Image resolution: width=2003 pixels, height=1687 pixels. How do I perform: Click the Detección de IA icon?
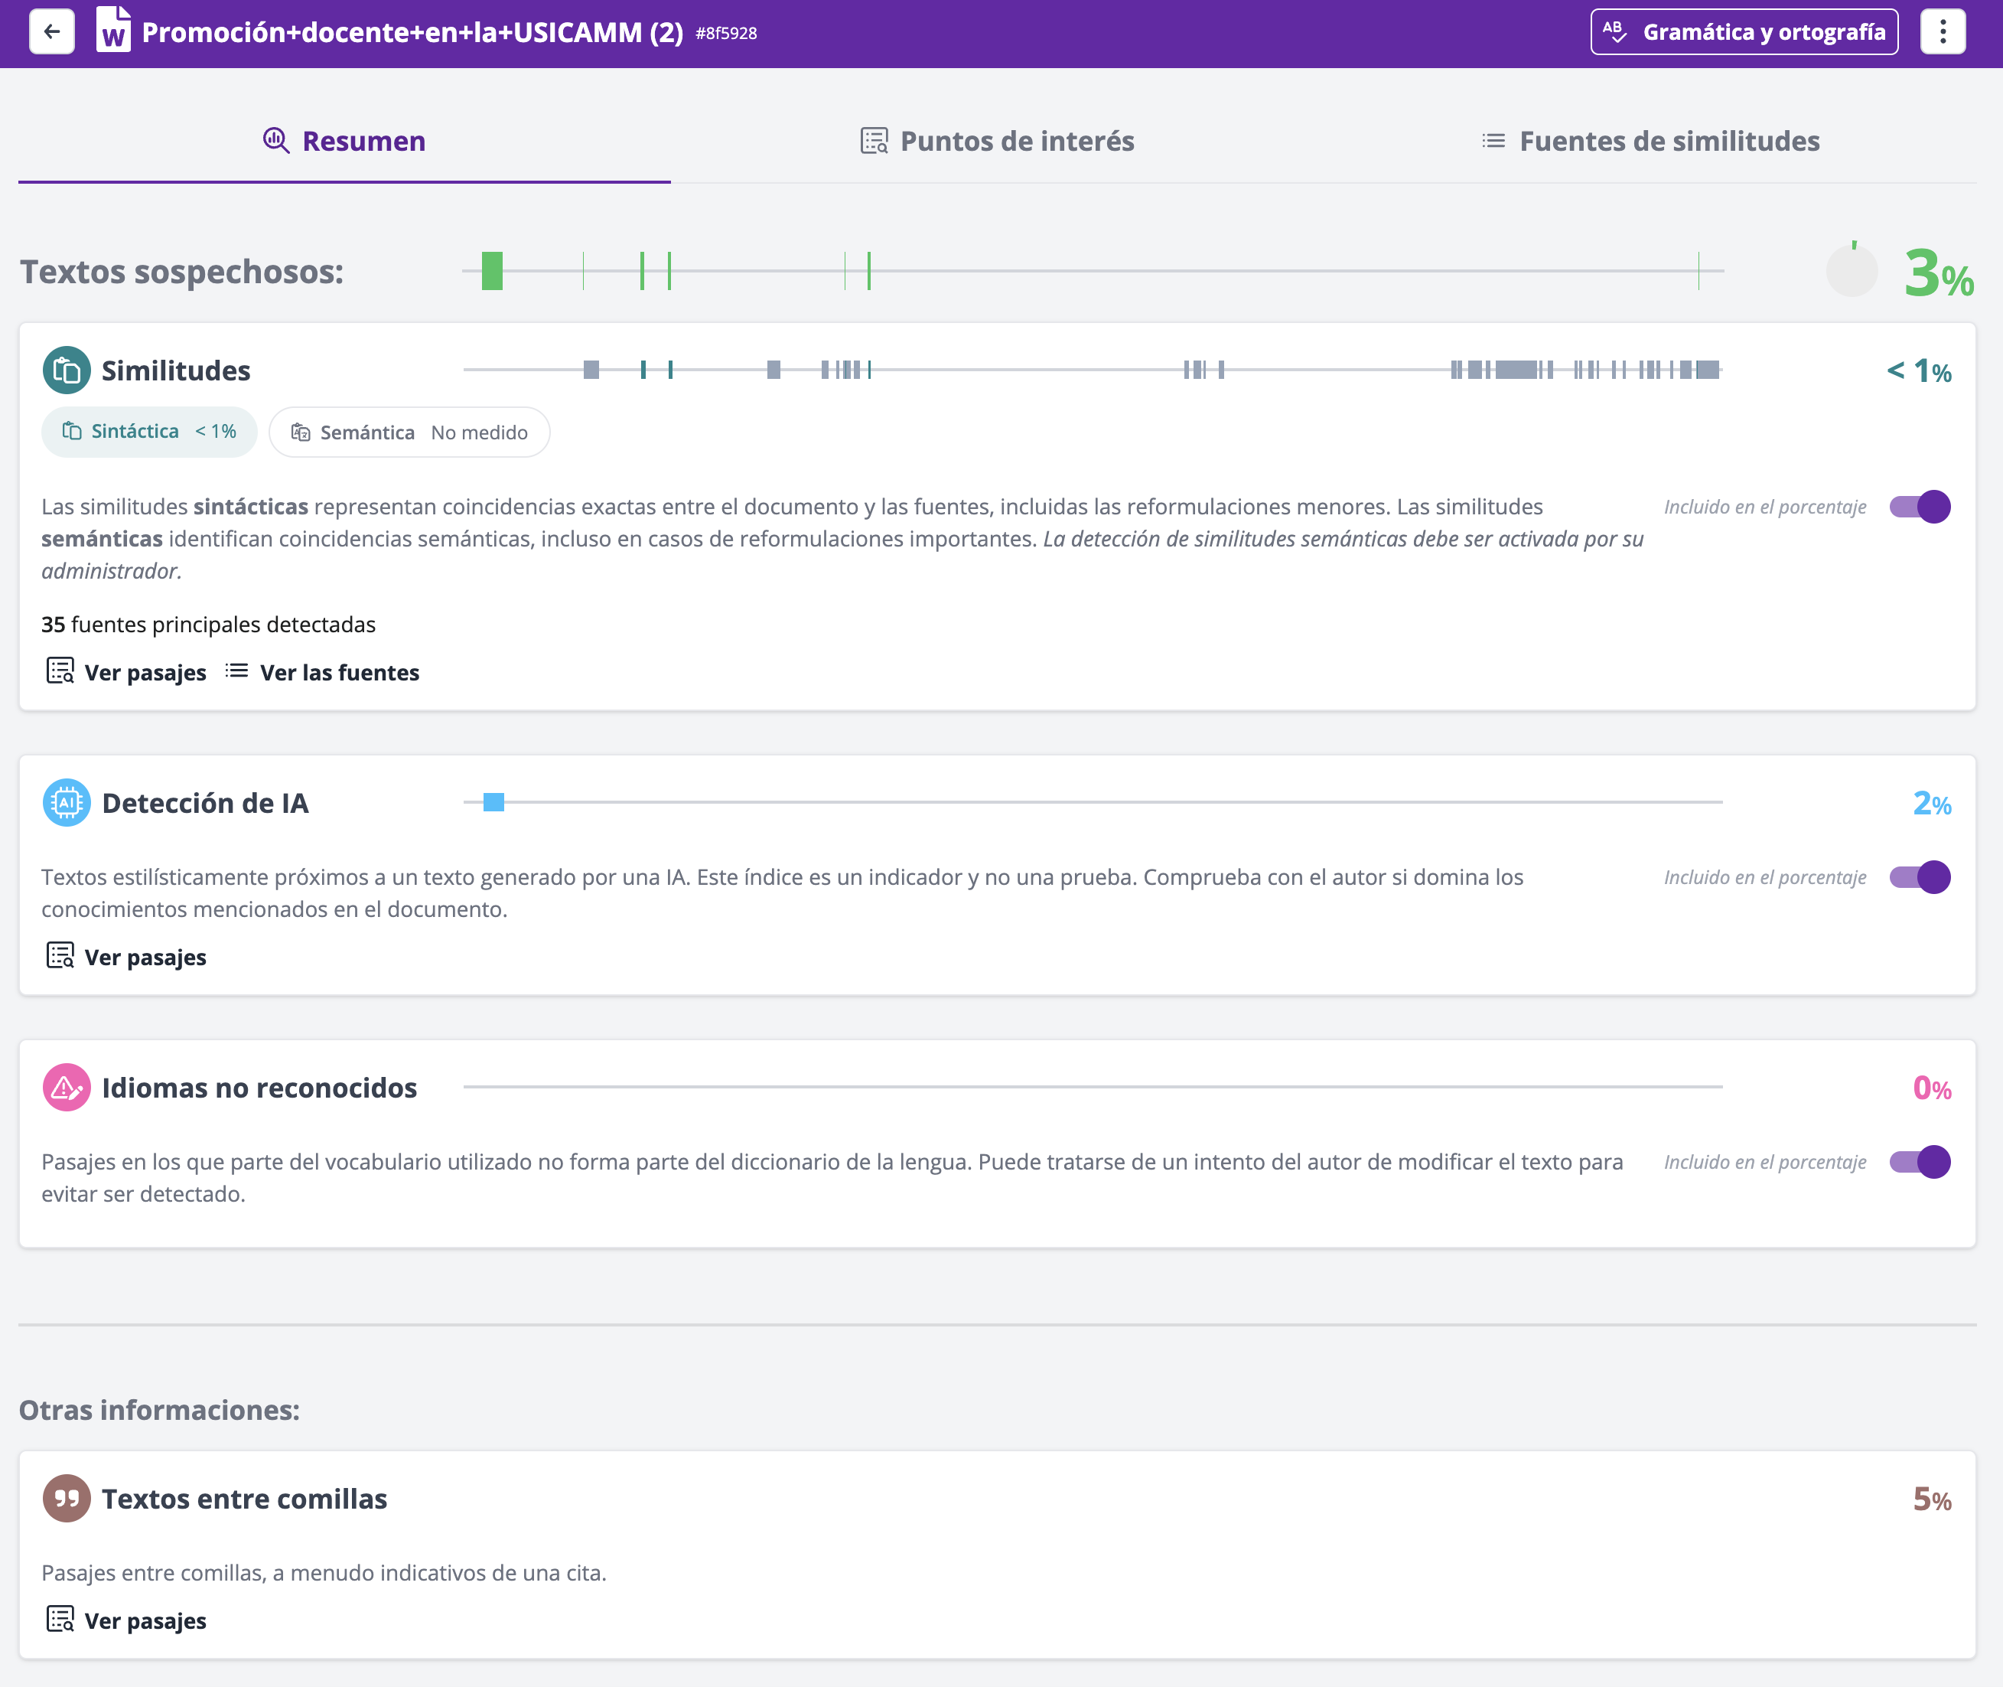(x=66, y=802)
